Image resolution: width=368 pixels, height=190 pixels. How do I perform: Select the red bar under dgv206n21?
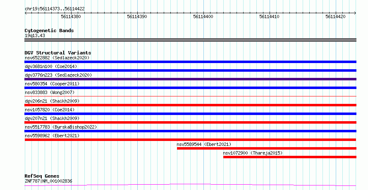coord(190,105)
